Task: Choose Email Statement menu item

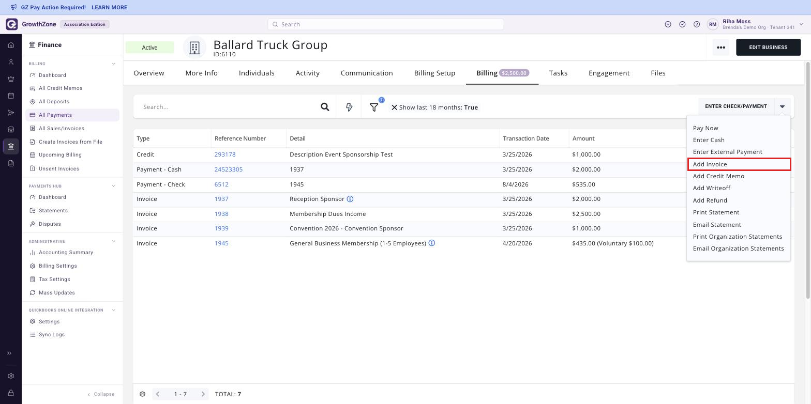Action: [717, 225]
